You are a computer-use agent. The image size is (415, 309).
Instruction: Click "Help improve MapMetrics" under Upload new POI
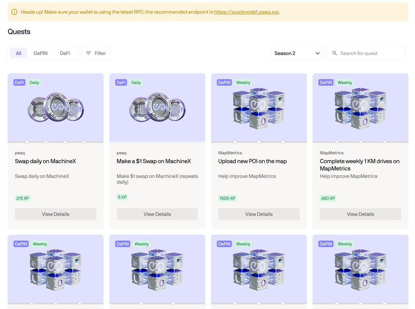click(247, 176)
